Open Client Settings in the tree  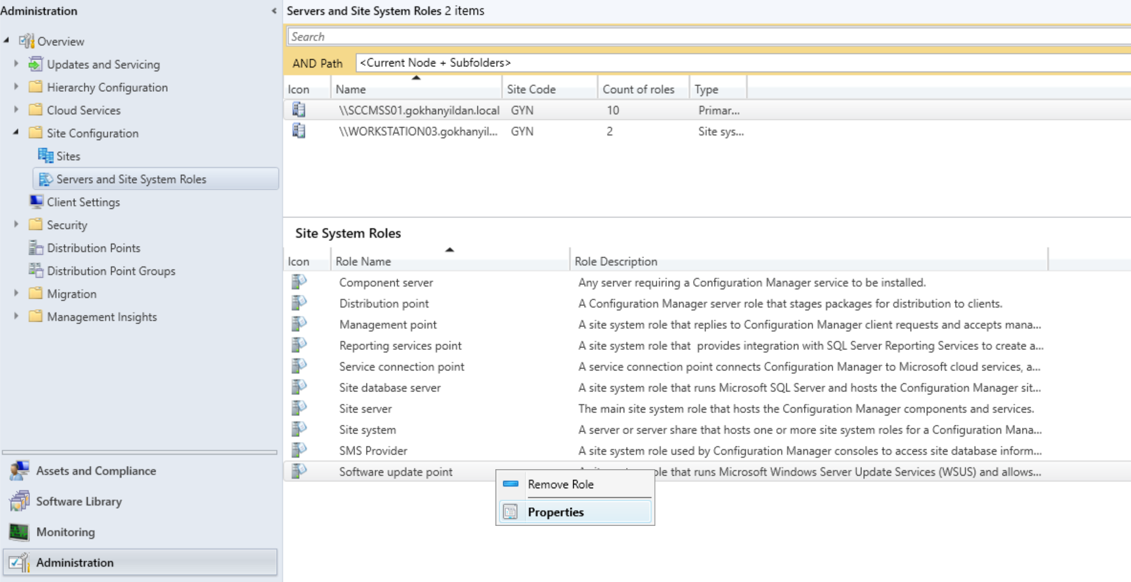[83, 202]
